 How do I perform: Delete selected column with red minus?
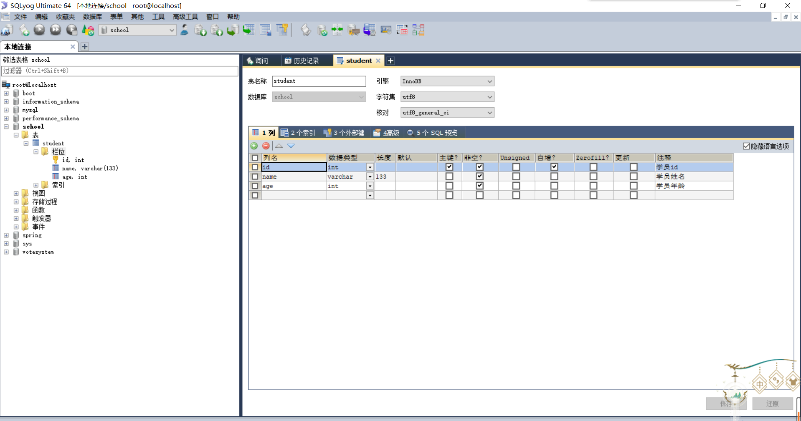pyautogui.click(x=266, y=146)
